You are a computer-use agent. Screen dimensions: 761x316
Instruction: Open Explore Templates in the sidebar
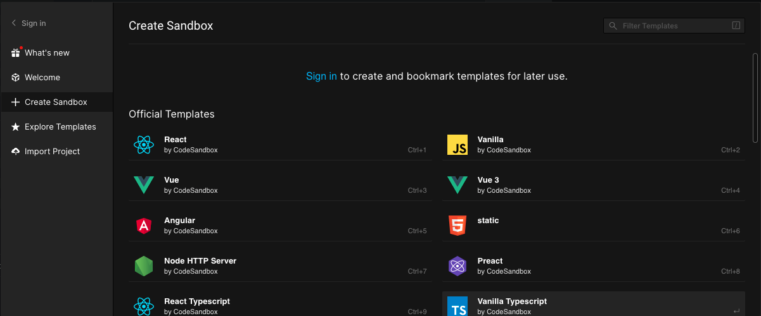pyautogui.click(x=60, y=127)
